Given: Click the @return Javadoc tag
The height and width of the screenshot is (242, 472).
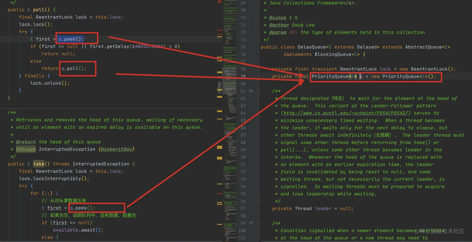Looking at the screenshot, I should pos(26,142).
